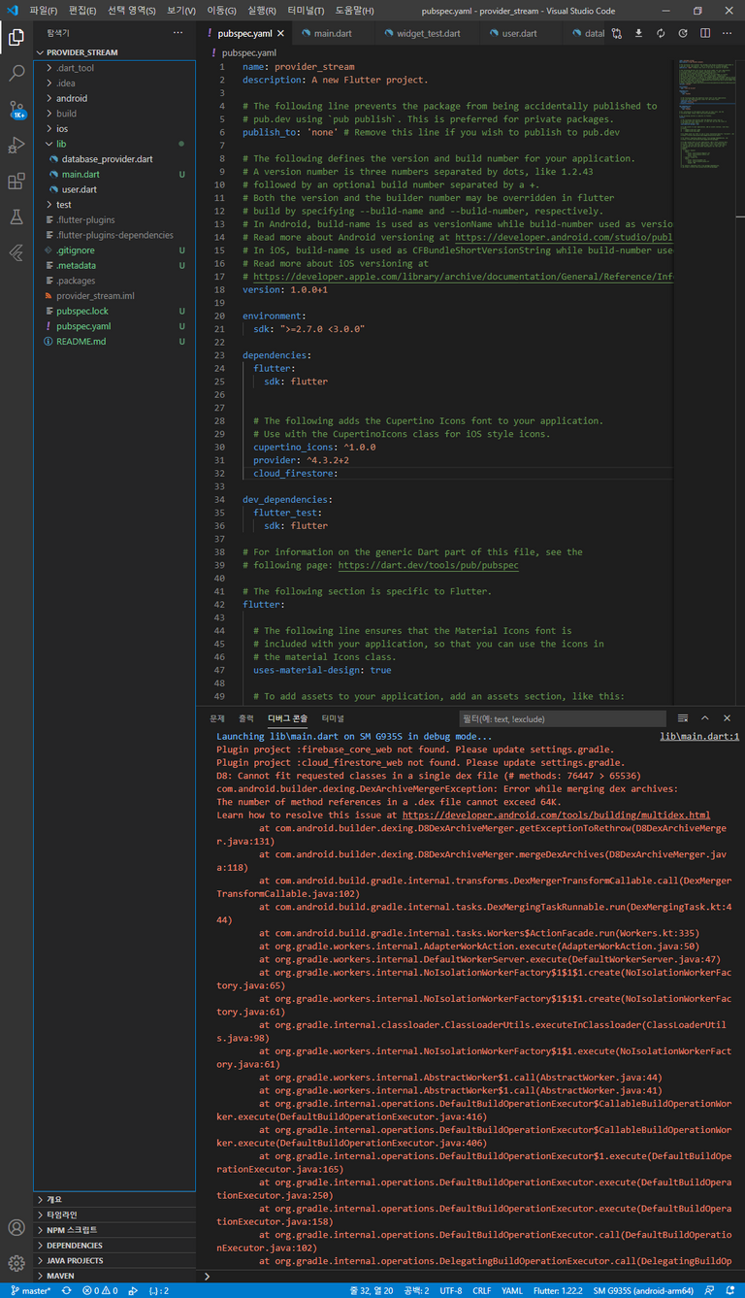Click the debug console REPL input prompt
The height and width of the screenshot is (1298, 745).
pyautogui.click(x=471, y=1276)
